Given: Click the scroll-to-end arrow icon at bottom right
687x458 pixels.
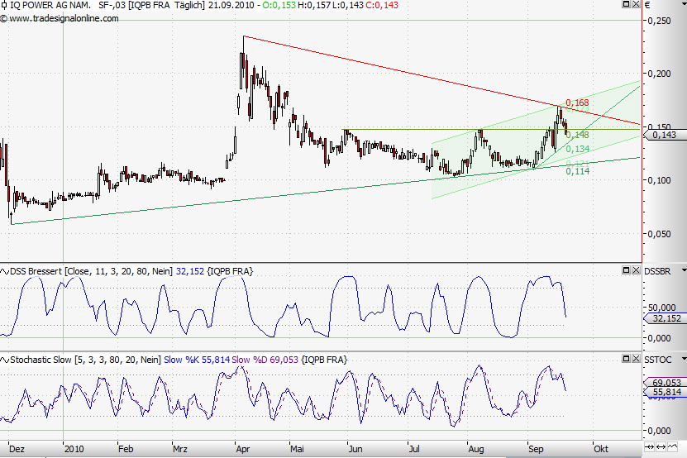Looking at the screenshot, I should (650, 447).
